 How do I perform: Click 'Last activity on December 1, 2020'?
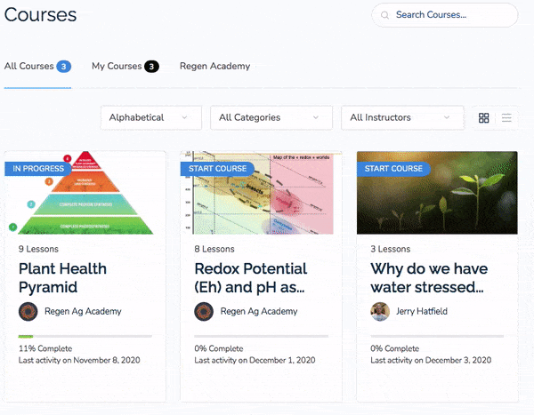(255, 360)
